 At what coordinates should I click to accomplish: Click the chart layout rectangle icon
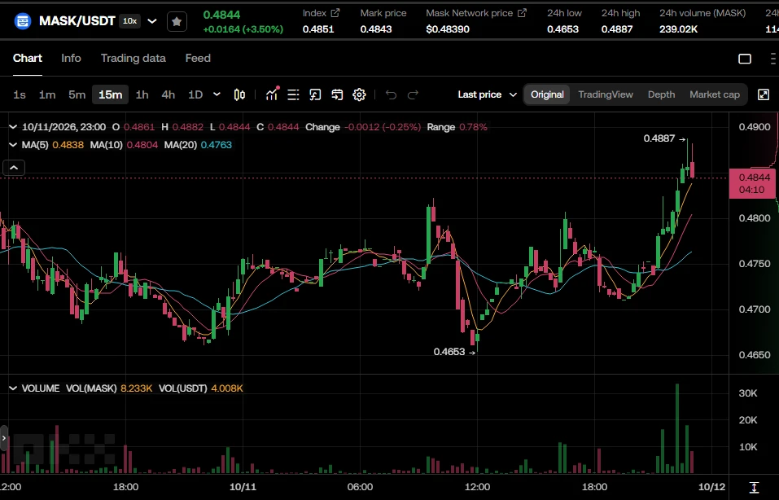(x=745, y=59)
